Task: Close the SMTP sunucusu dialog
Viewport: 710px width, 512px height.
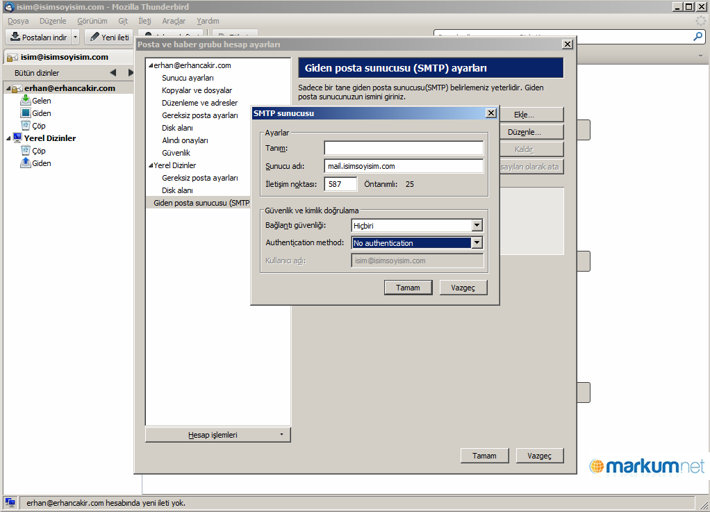Action: coord(491,113)
